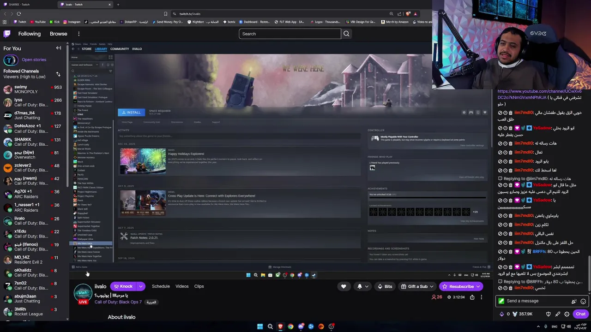Open Chrome from taskbar
Screen dimensions: 591x332
coord(290,326)
